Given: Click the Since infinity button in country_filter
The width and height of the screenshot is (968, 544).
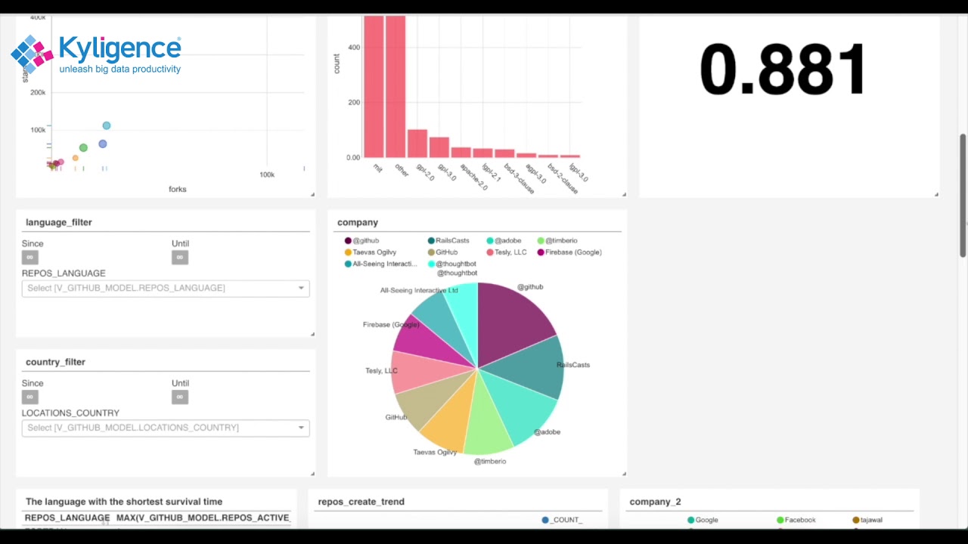Looking at the screenshot, I should 29,397.
